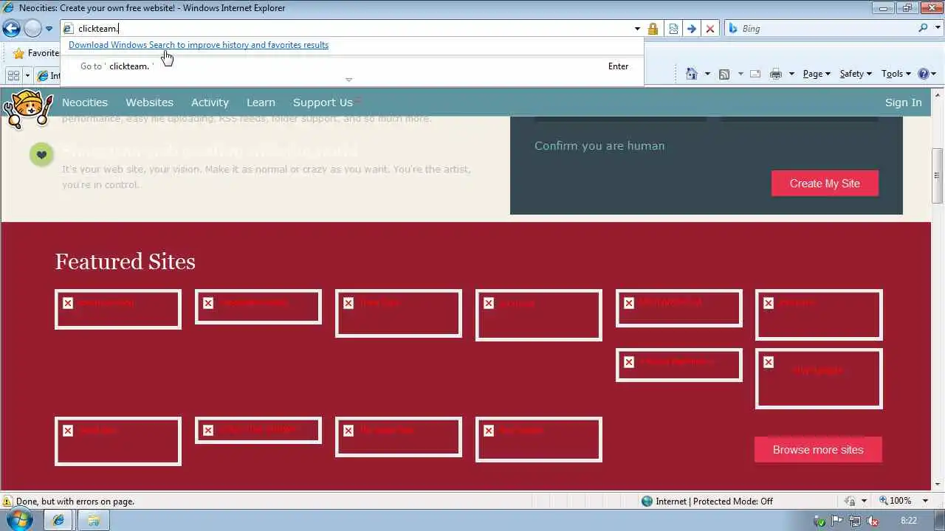
Task: Open the Quick Tabs grid icon
Action: pyautogui.click(x=13, y=75)
